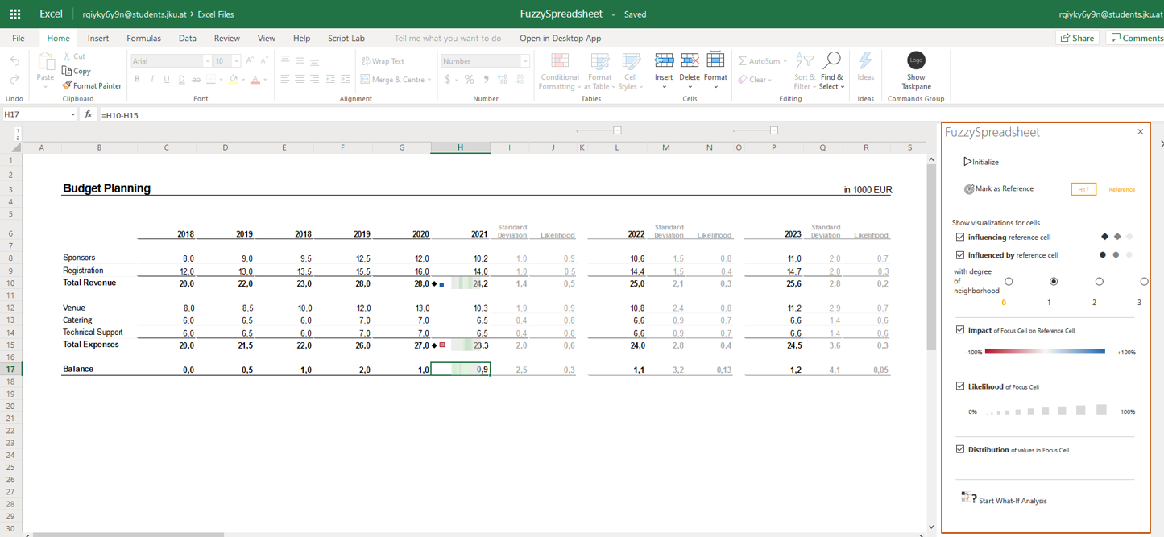Image resolution: width=1164 pixels, height=537 pixels.
Task: Open the Script Lab tab
Action: pos(346,38)
